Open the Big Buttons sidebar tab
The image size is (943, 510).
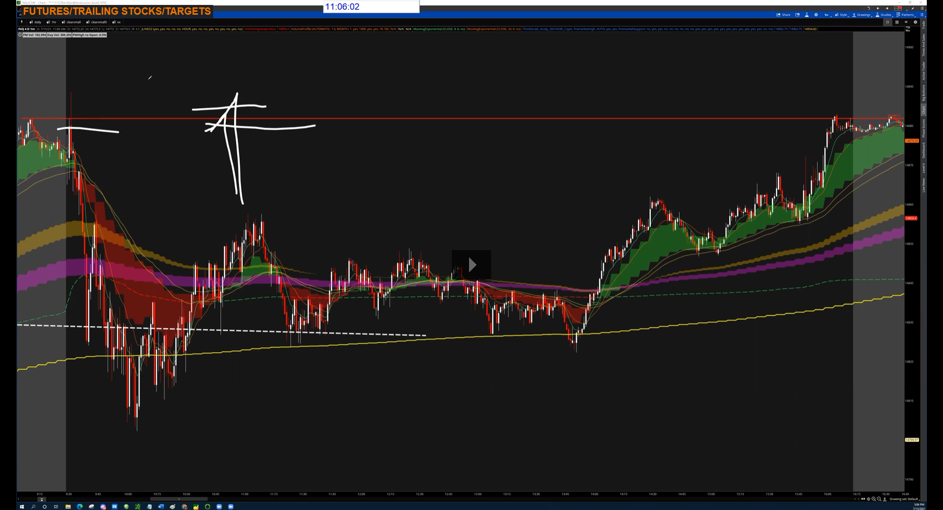pos(923,93)
